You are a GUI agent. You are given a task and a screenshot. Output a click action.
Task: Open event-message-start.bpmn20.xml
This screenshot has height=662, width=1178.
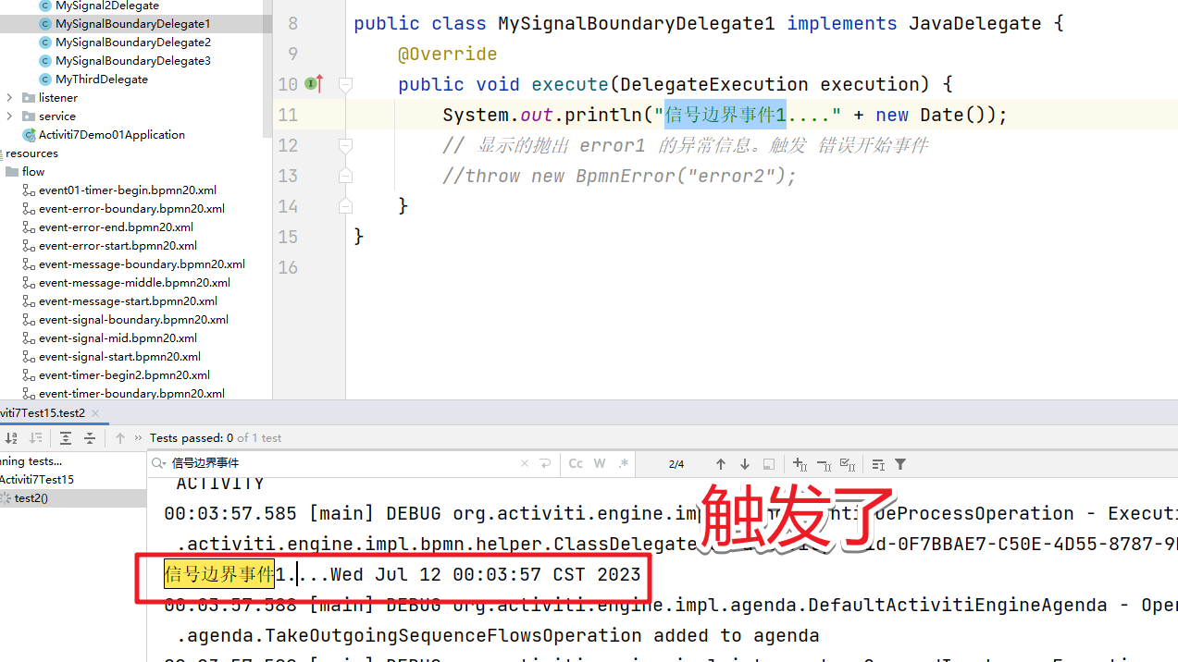pos(128,301)
